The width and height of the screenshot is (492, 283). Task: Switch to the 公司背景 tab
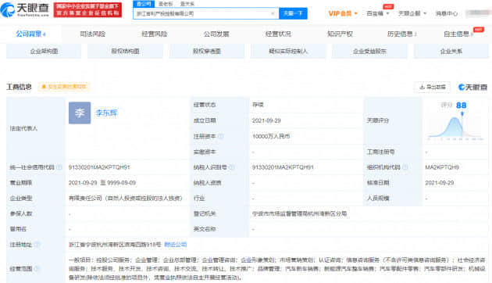(30, 34)
